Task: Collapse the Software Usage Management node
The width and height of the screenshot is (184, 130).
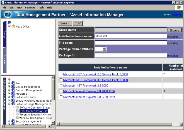Action: point(9,104)
